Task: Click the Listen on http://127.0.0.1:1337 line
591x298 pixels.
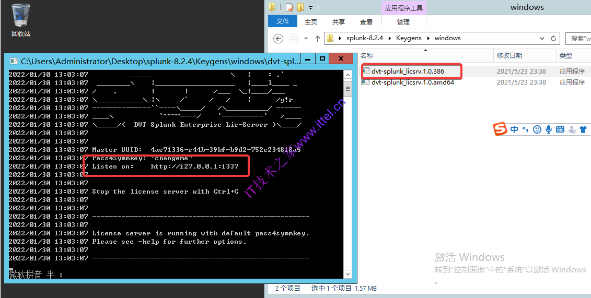Action: [x=166, y=166]
